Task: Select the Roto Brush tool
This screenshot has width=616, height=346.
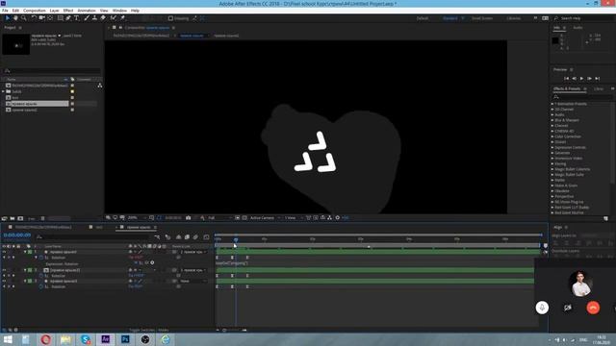Action: click(x=114, y=18)
